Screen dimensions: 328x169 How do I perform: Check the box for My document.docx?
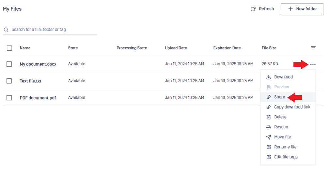pyautogui.click(x=9, y=64)
